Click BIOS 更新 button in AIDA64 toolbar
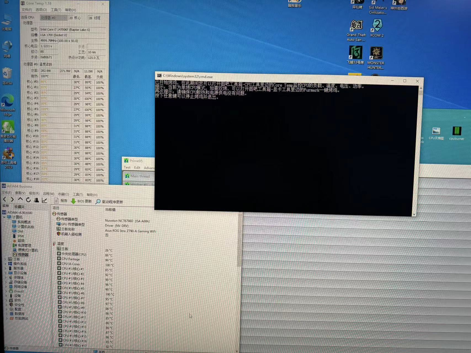This screenshot has height=353, width=471. 81,201
